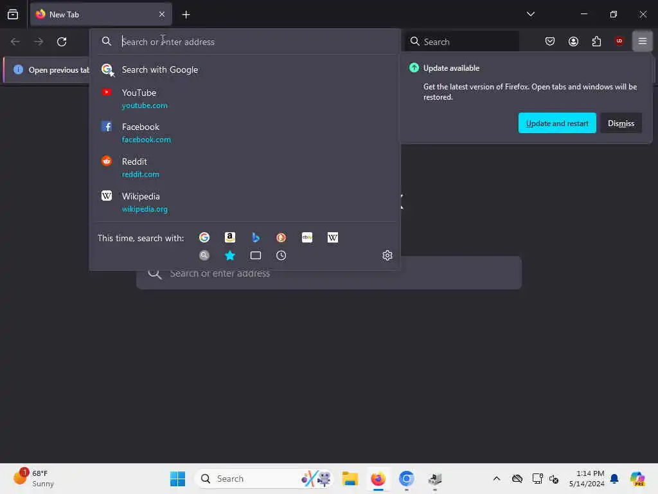
Task: Dismiss the update notification
Action: pos(621,123)
